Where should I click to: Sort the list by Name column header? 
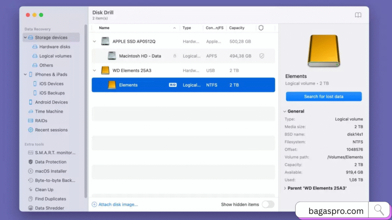[104, 28]
